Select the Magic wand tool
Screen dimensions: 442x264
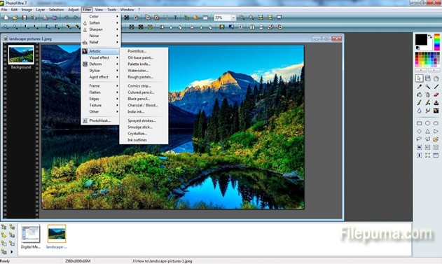427,87
